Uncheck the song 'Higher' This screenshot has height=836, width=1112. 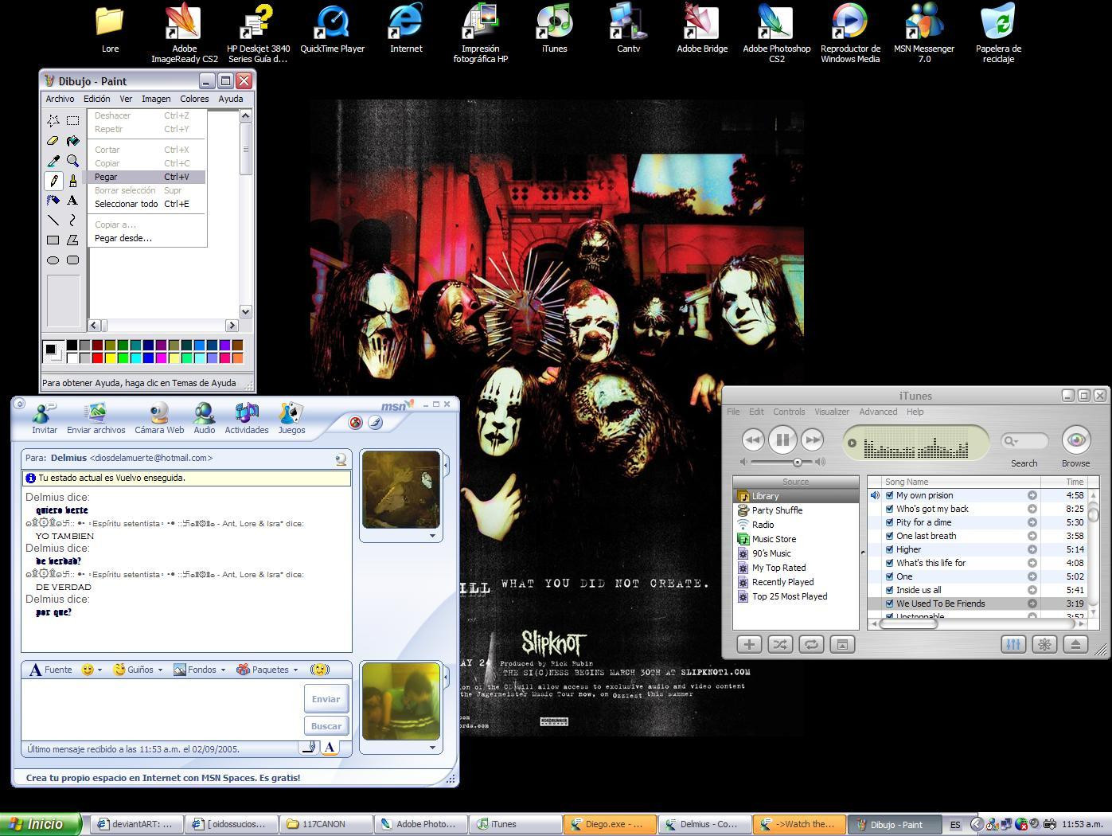click(890, 549)
